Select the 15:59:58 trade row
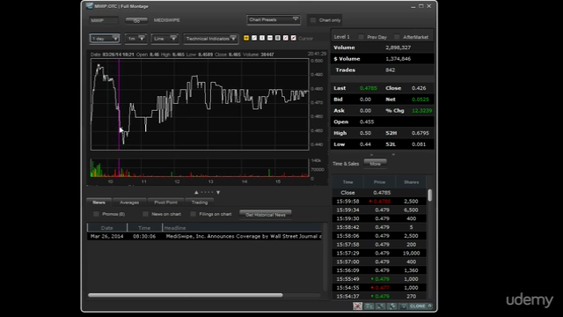563x317 pixels. (379, 202)
